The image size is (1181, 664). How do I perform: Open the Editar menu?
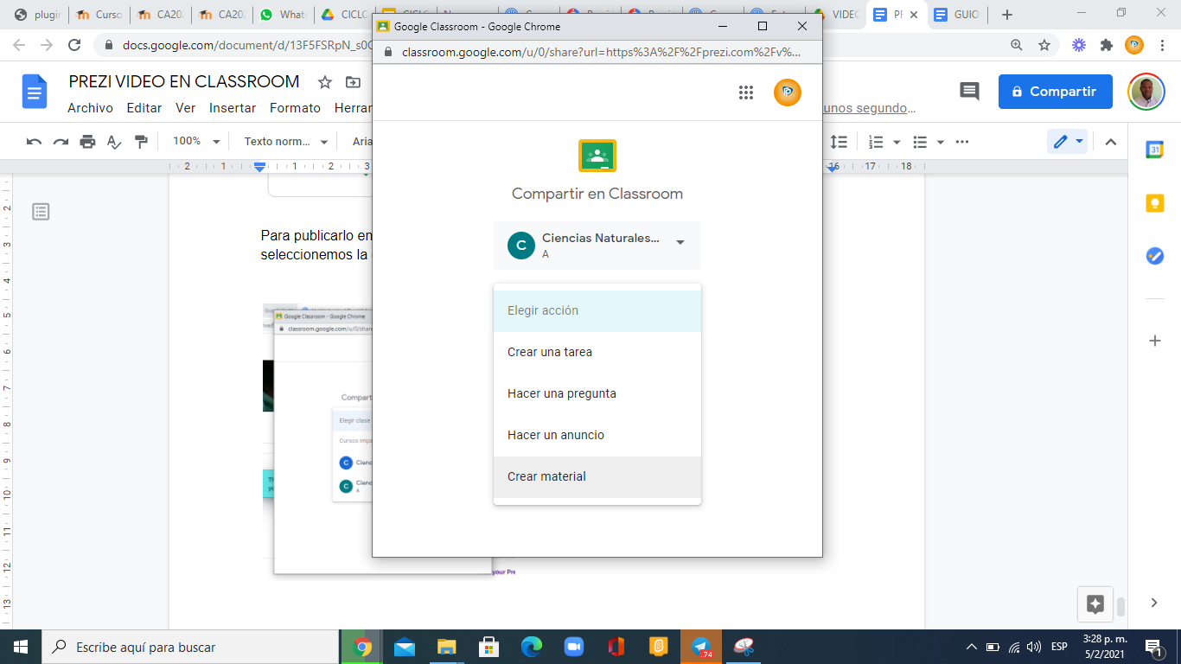144,108
